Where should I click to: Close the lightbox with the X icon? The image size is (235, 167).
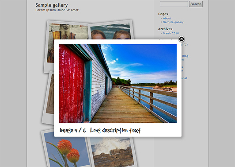pos(182,39)
